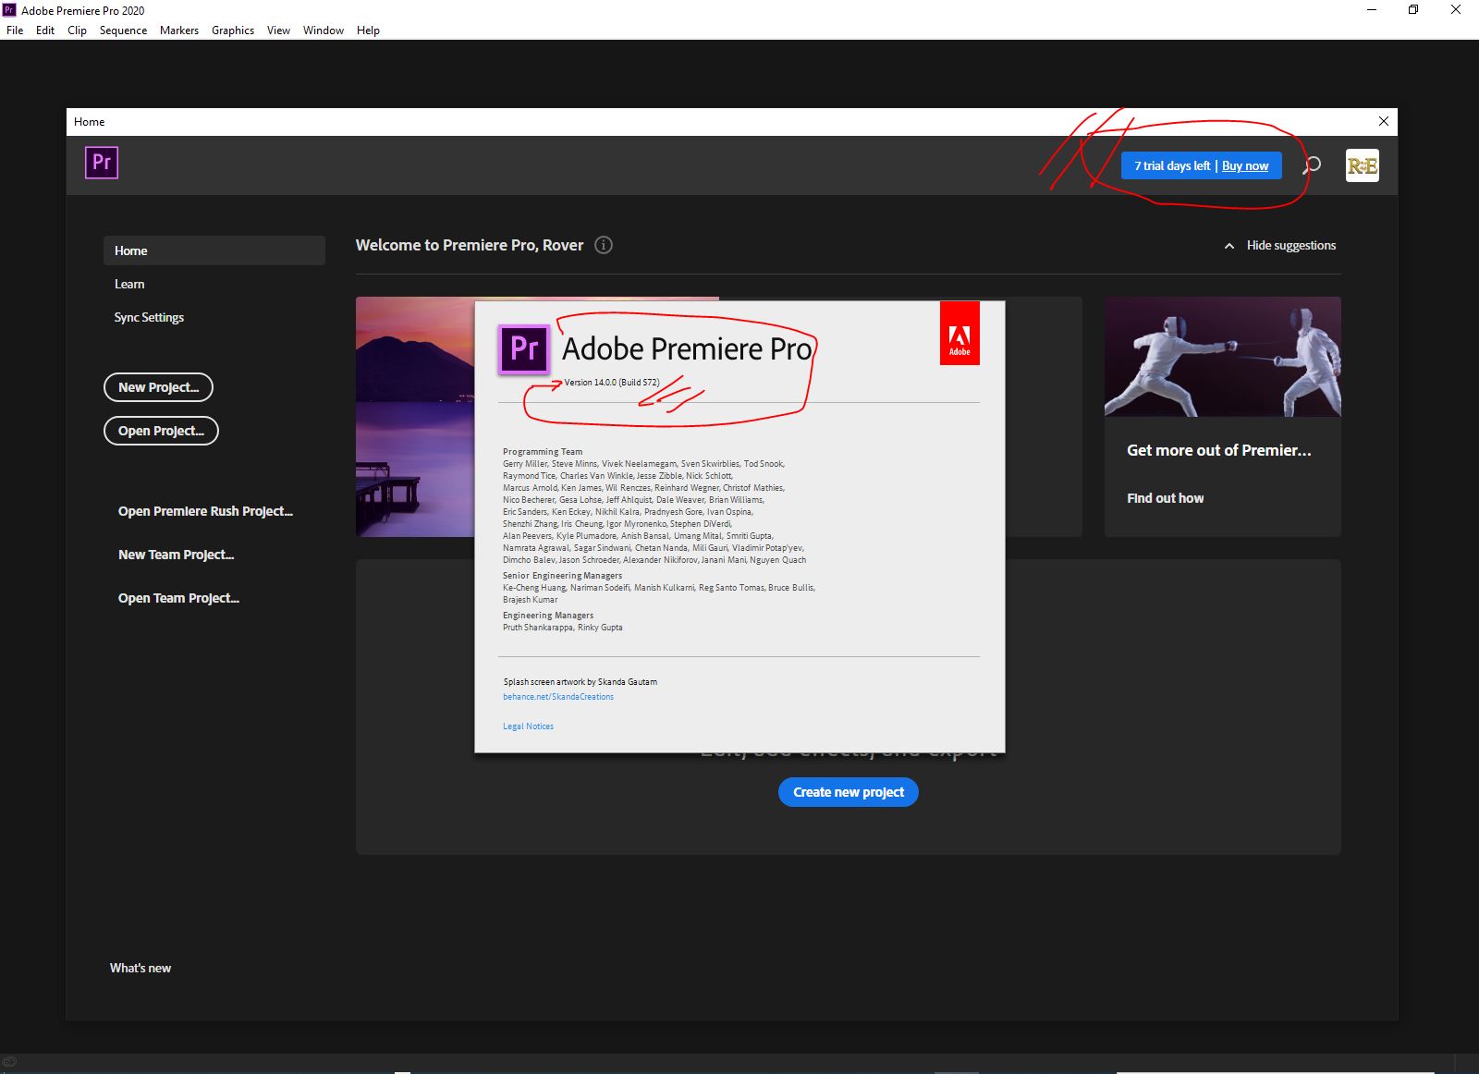Click the Adobe logo in About dialog
The width and height of the screenshot is (1479, 1074).
960,334
